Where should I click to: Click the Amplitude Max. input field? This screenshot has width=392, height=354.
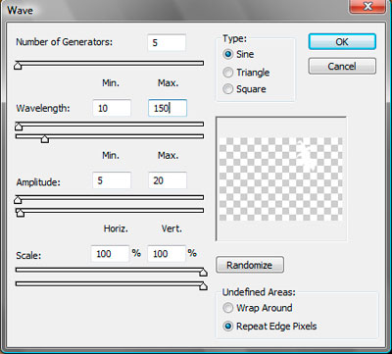click(168, 180)
